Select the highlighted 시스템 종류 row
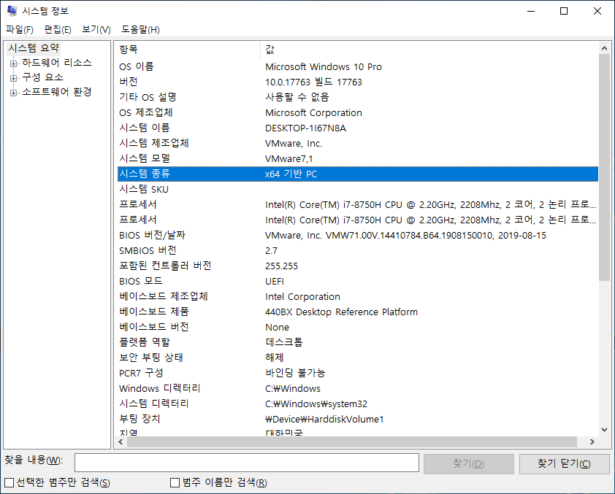 pos(358,174)
